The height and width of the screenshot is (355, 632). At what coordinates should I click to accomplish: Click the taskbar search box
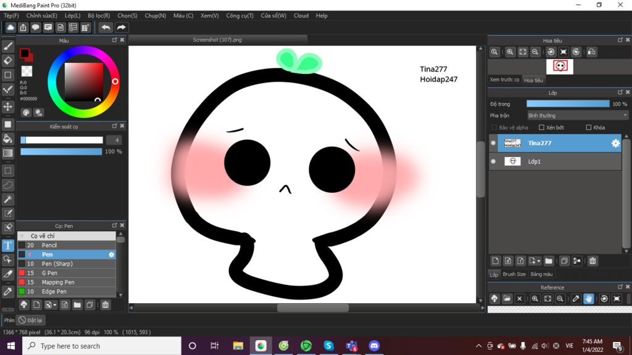pyautogui.click(x=102, y=346)
